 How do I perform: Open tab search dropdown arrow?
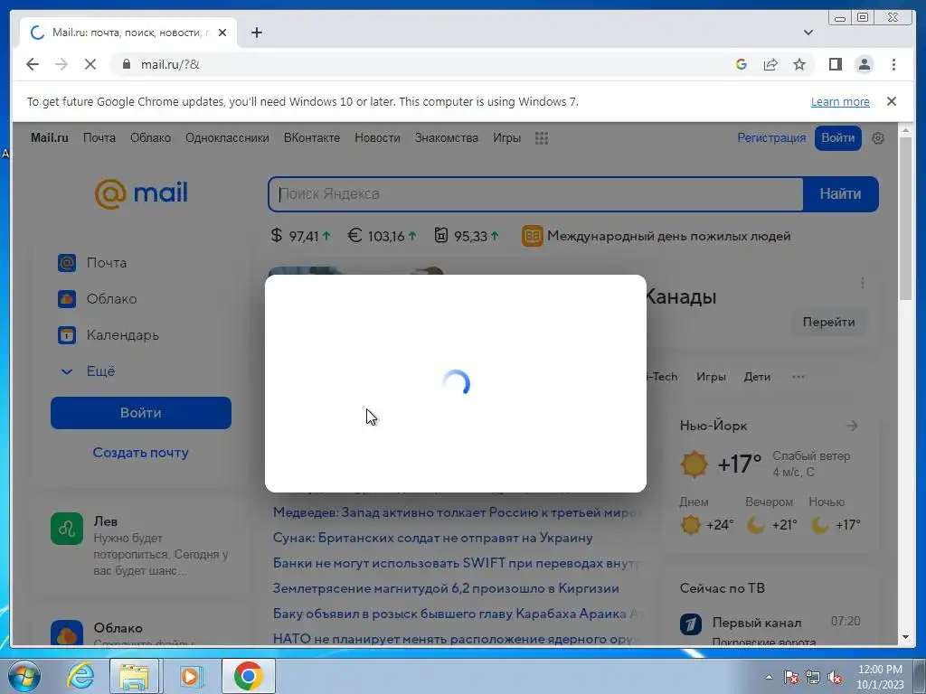[808, 33]
